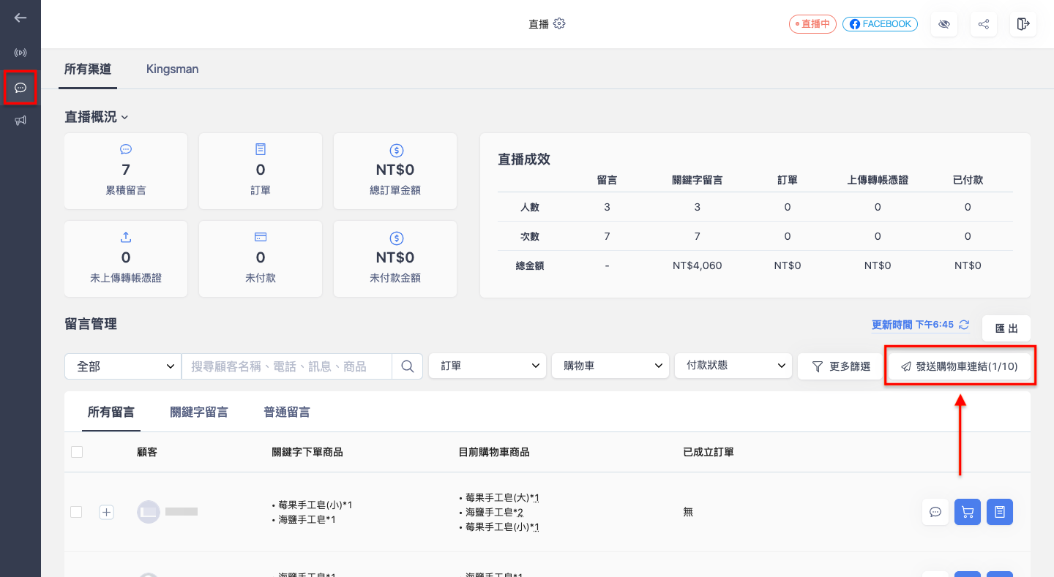Click the share icon in top bar
Viewport: 1054px width, 577px height.
click(x=984, y=24)
